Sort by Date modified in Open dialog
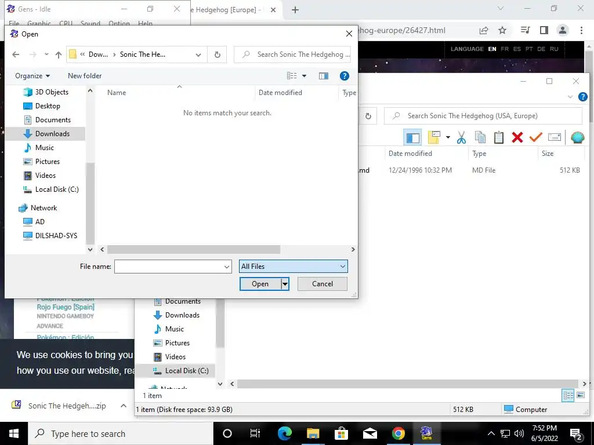This screenshot has height=445, width=594. pyautogui.click(x=280, y=92)
